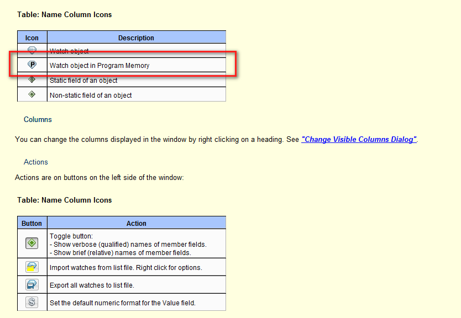Click the Icon column header

pos(32,38)
